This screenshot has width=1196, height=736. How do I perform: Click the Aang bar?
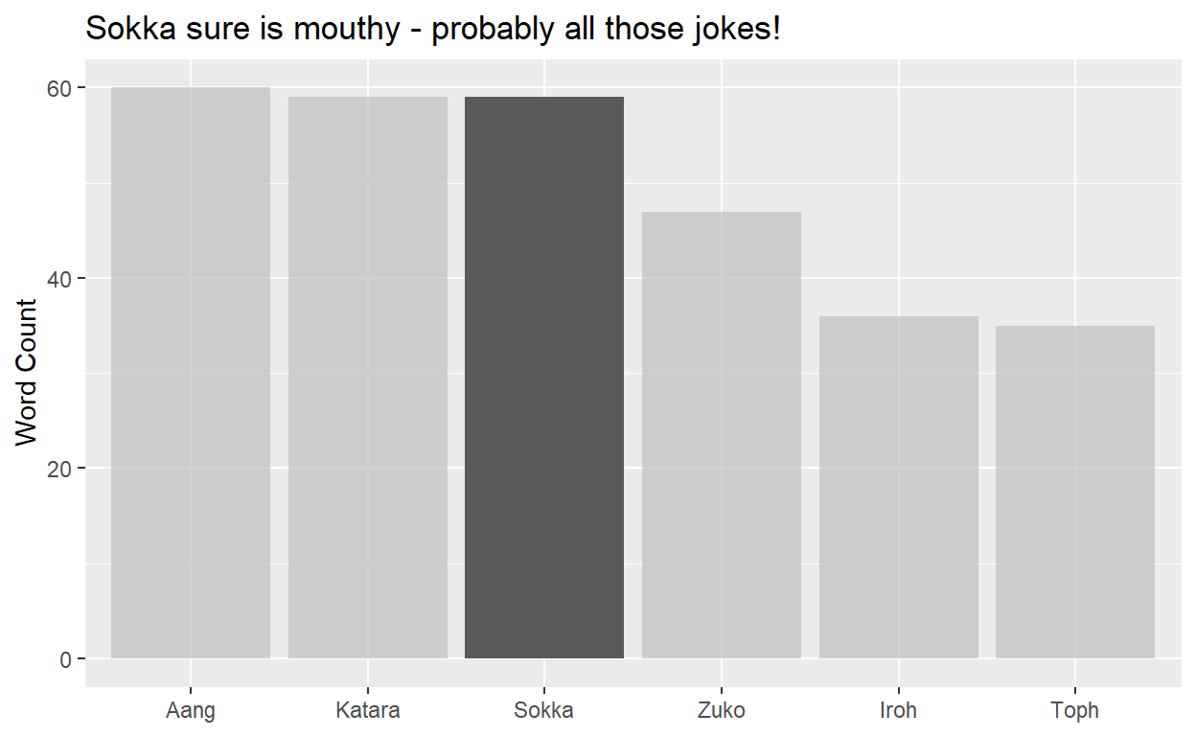coord(191,373)
